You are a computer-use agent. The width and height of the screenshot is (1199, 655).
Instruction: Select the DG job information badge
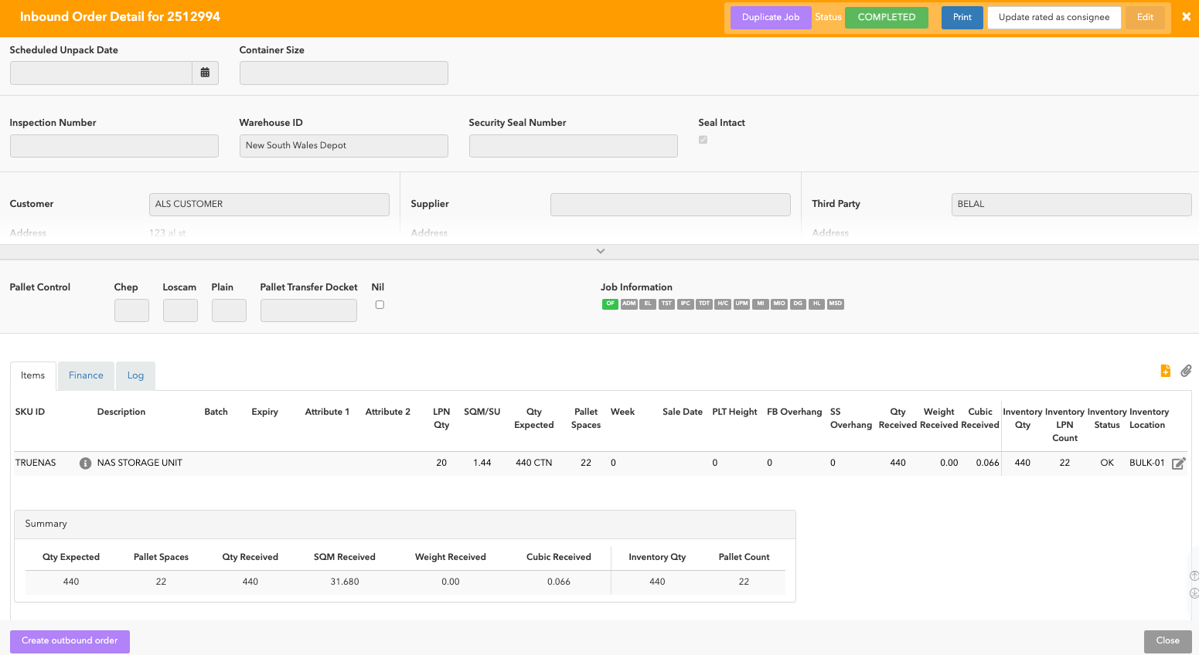pos(798,304)
